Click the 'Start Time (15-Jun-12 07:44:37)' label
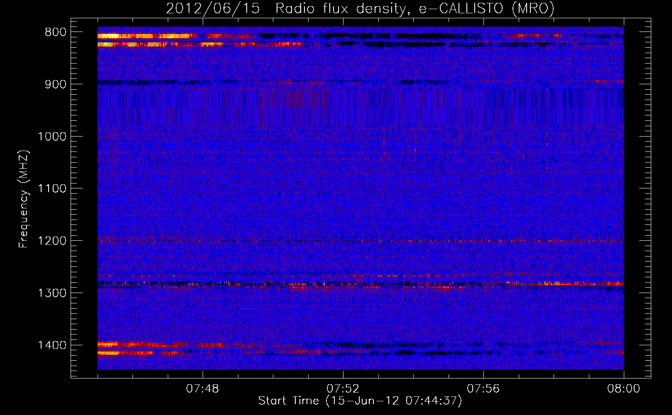 pos(360,401)
